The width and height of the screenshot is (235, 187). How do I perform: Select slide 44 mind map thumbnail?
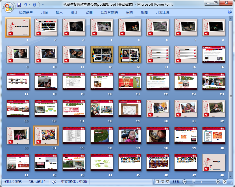(102, 162)
